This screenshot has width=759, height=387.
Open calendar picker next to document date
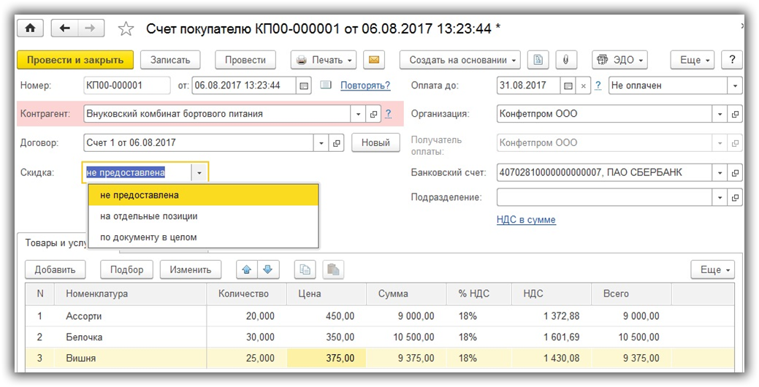pyautogui.click(x=304, y=85)
